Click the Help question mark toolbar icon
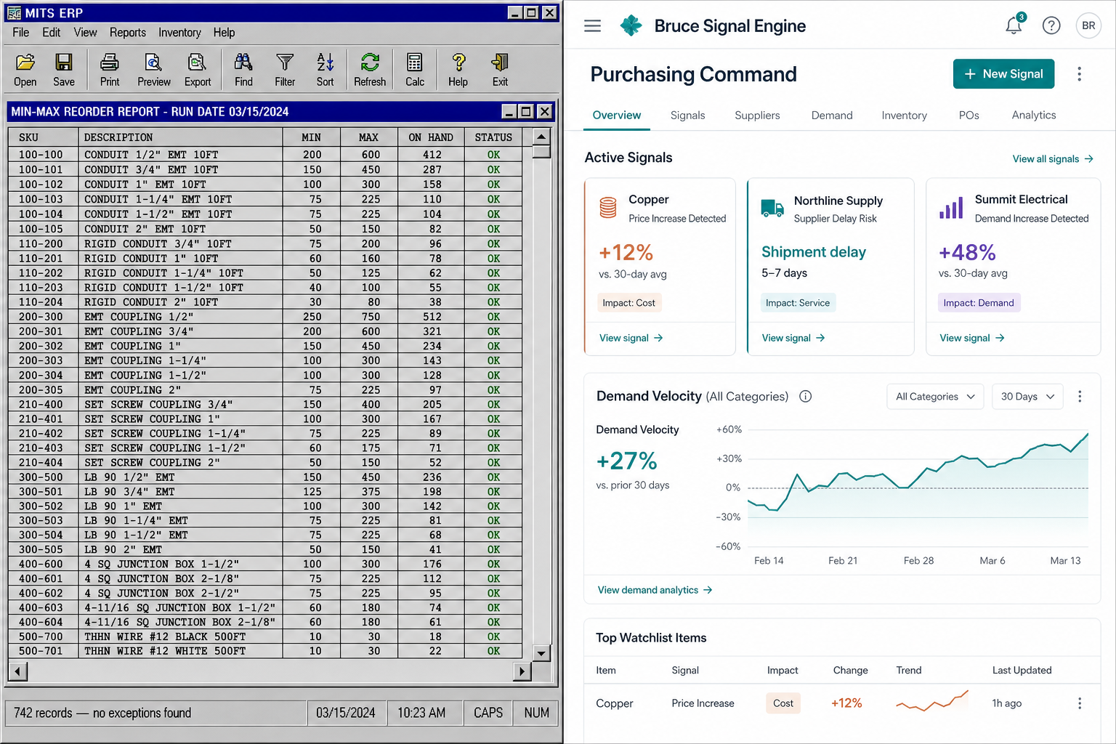The width and height of the screenshot is (1116, 744). [458, 70]
